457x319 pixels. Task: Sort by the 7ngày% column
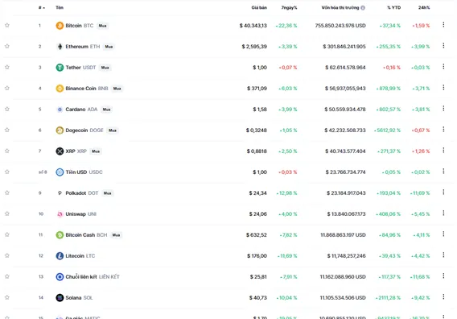tap(289, 7)
